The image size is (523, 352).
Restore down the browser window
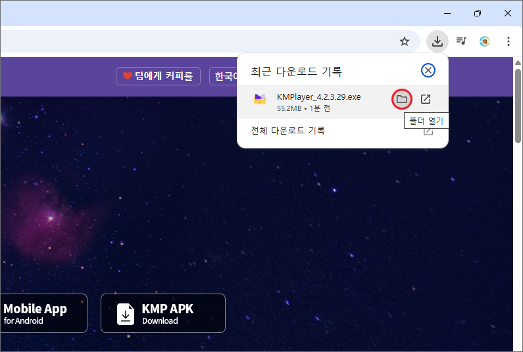point(478,13)
